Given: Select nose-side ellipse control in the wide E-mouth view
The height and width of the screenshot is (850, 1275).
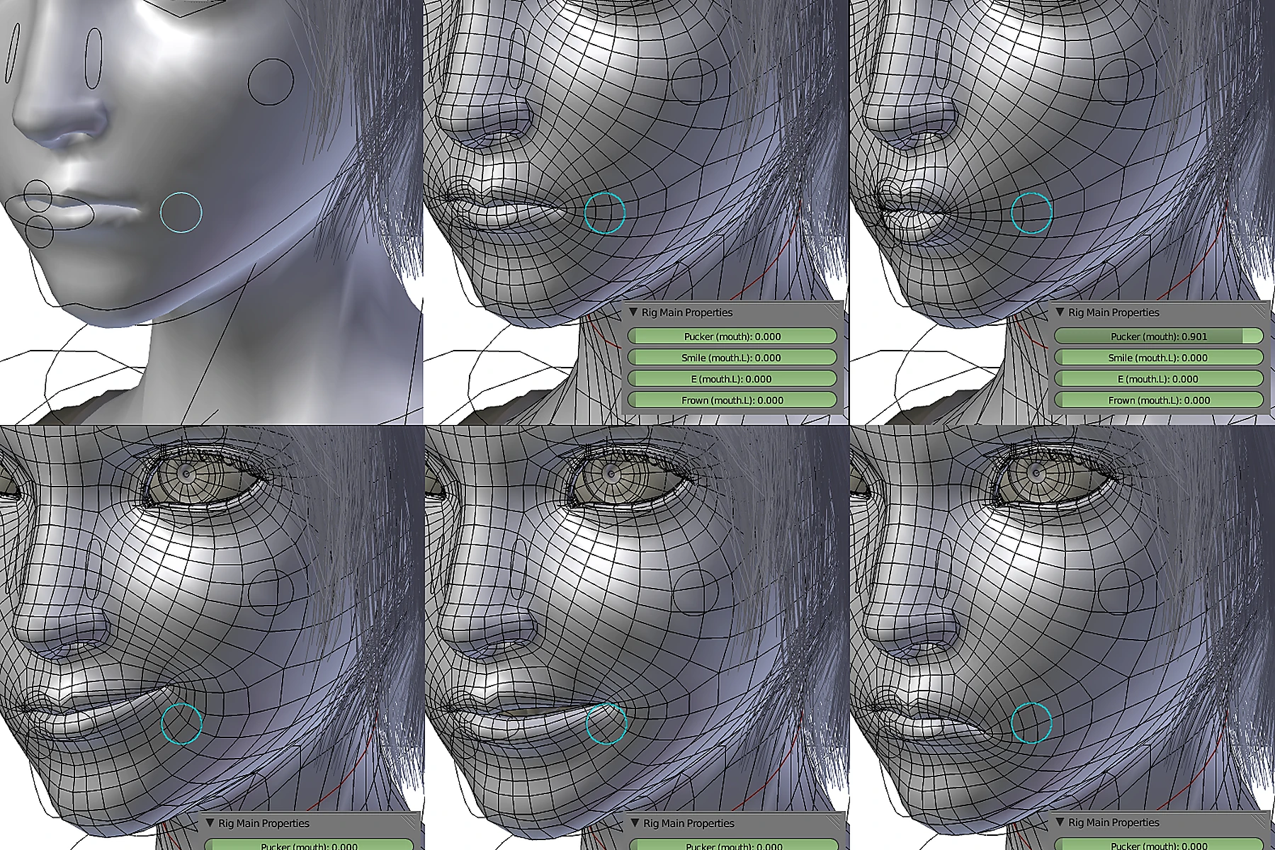Looking at the screenshot, I should tap(519, 569).
